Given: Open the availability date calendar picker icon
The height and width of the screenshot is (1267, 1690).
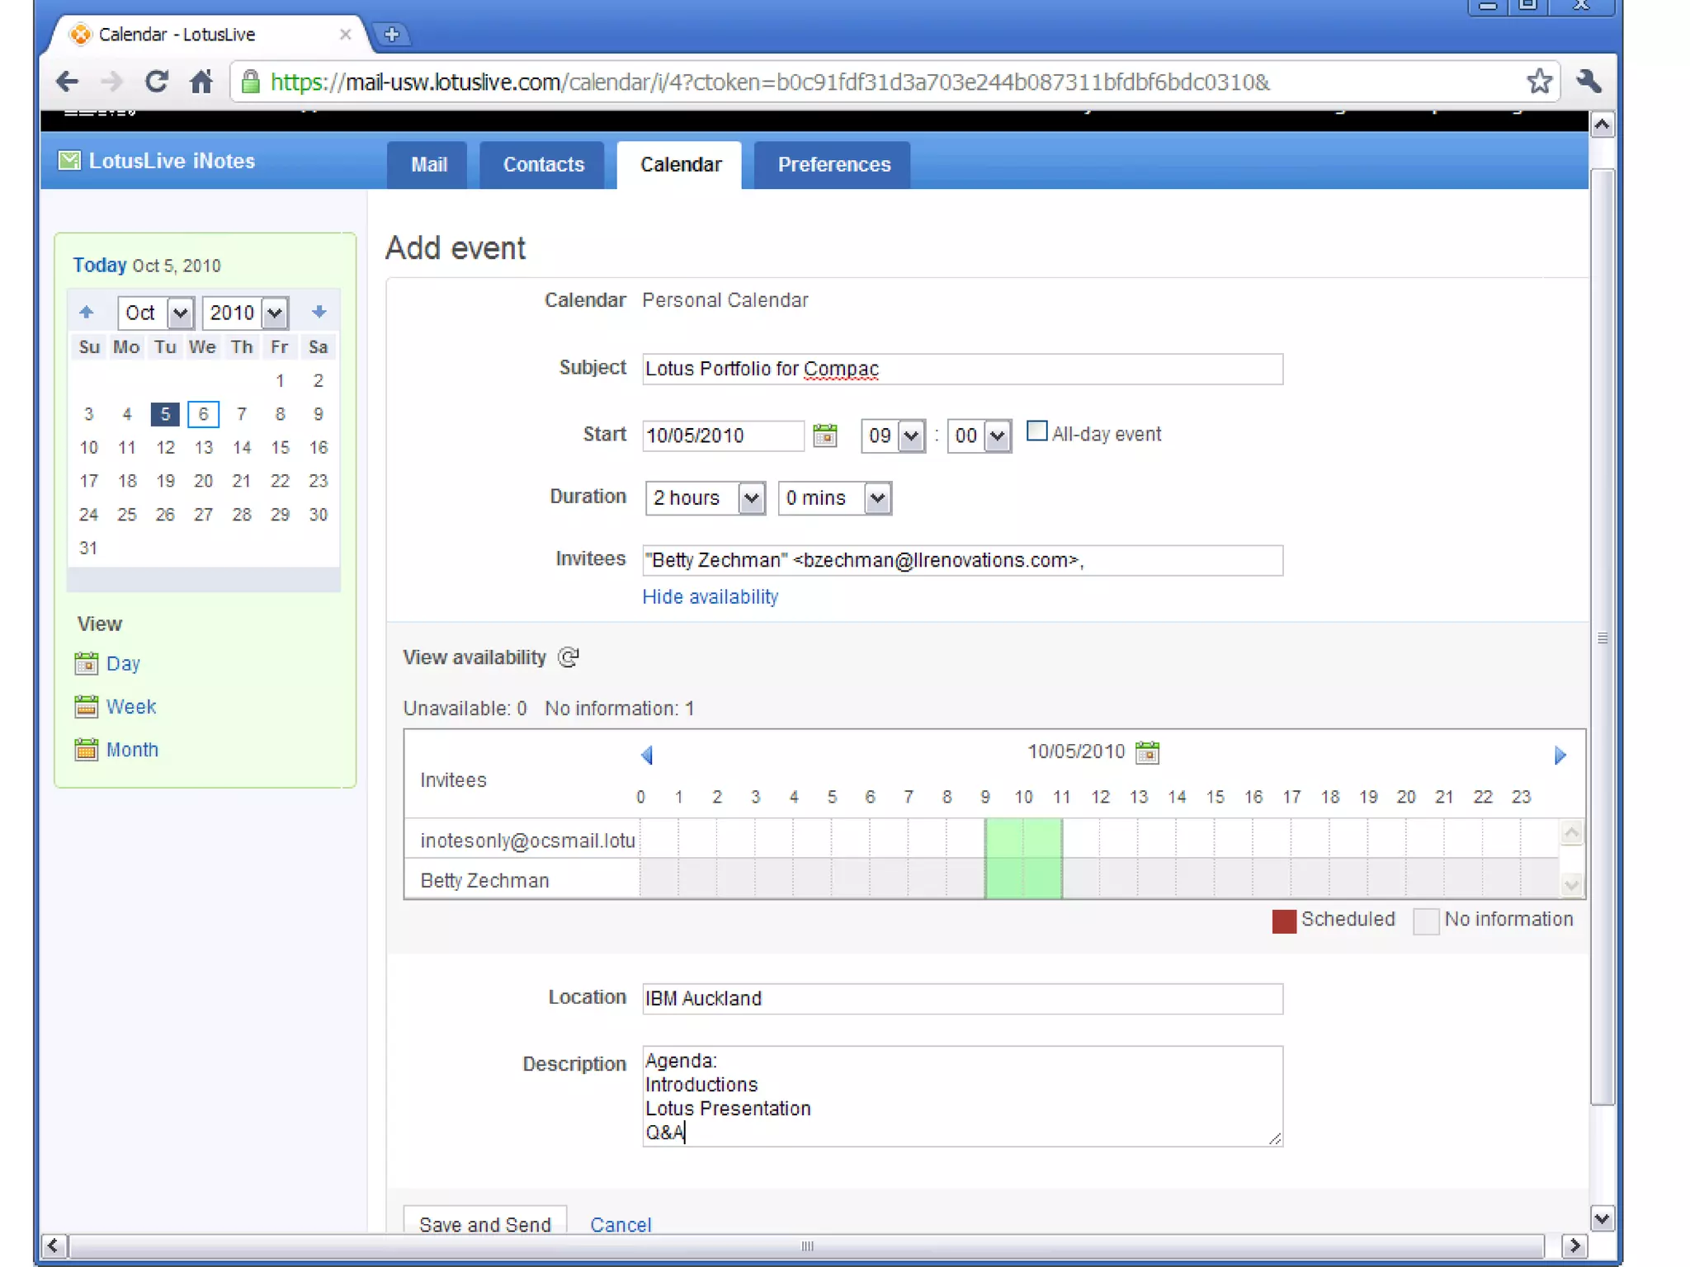Looking at the screenshot, I should (1147, 752).
